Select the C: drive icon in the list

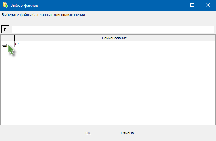(5, 45)
